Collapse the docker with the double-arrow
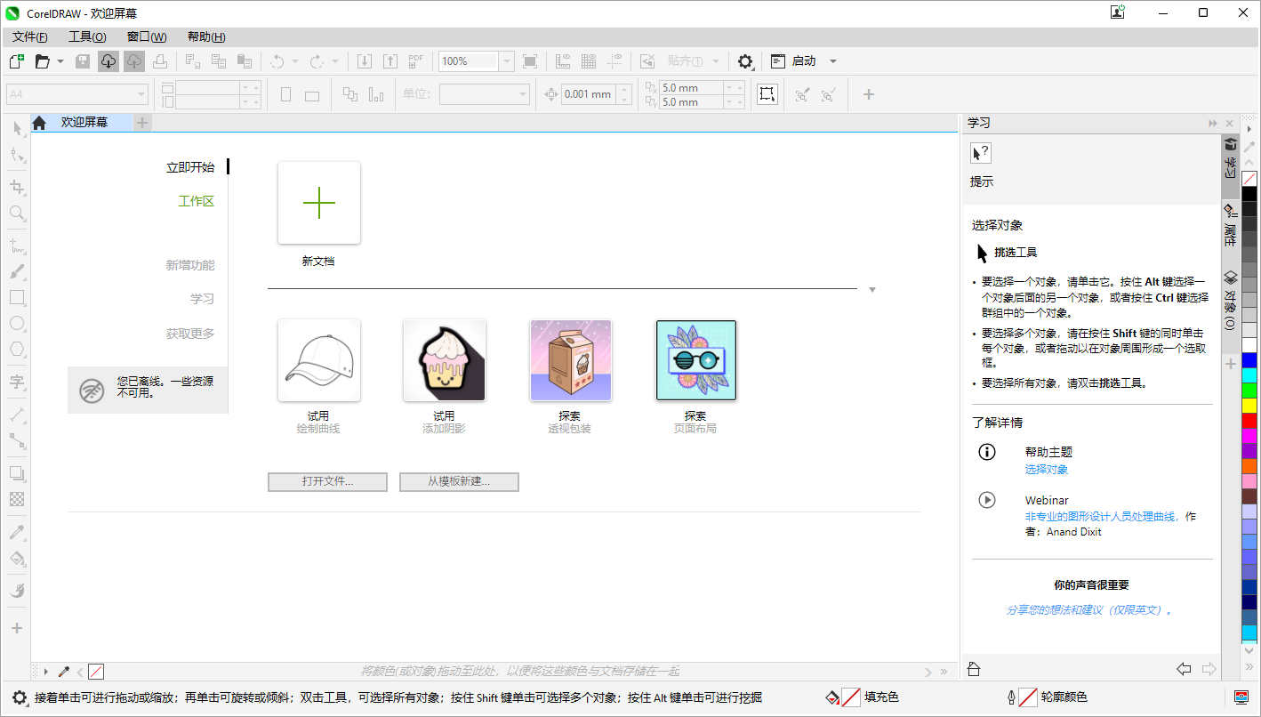The height and width of the screenshot is (717, 1261). 1213,123
